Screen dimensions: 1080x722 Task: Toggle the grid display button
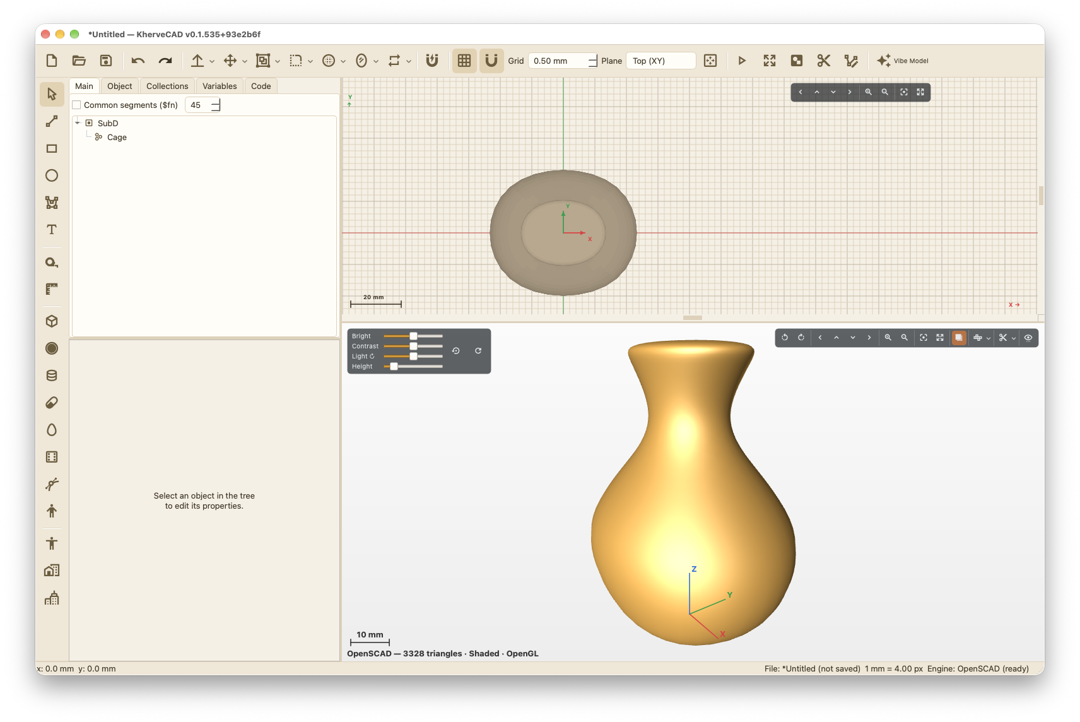click(x=464, y=61)
